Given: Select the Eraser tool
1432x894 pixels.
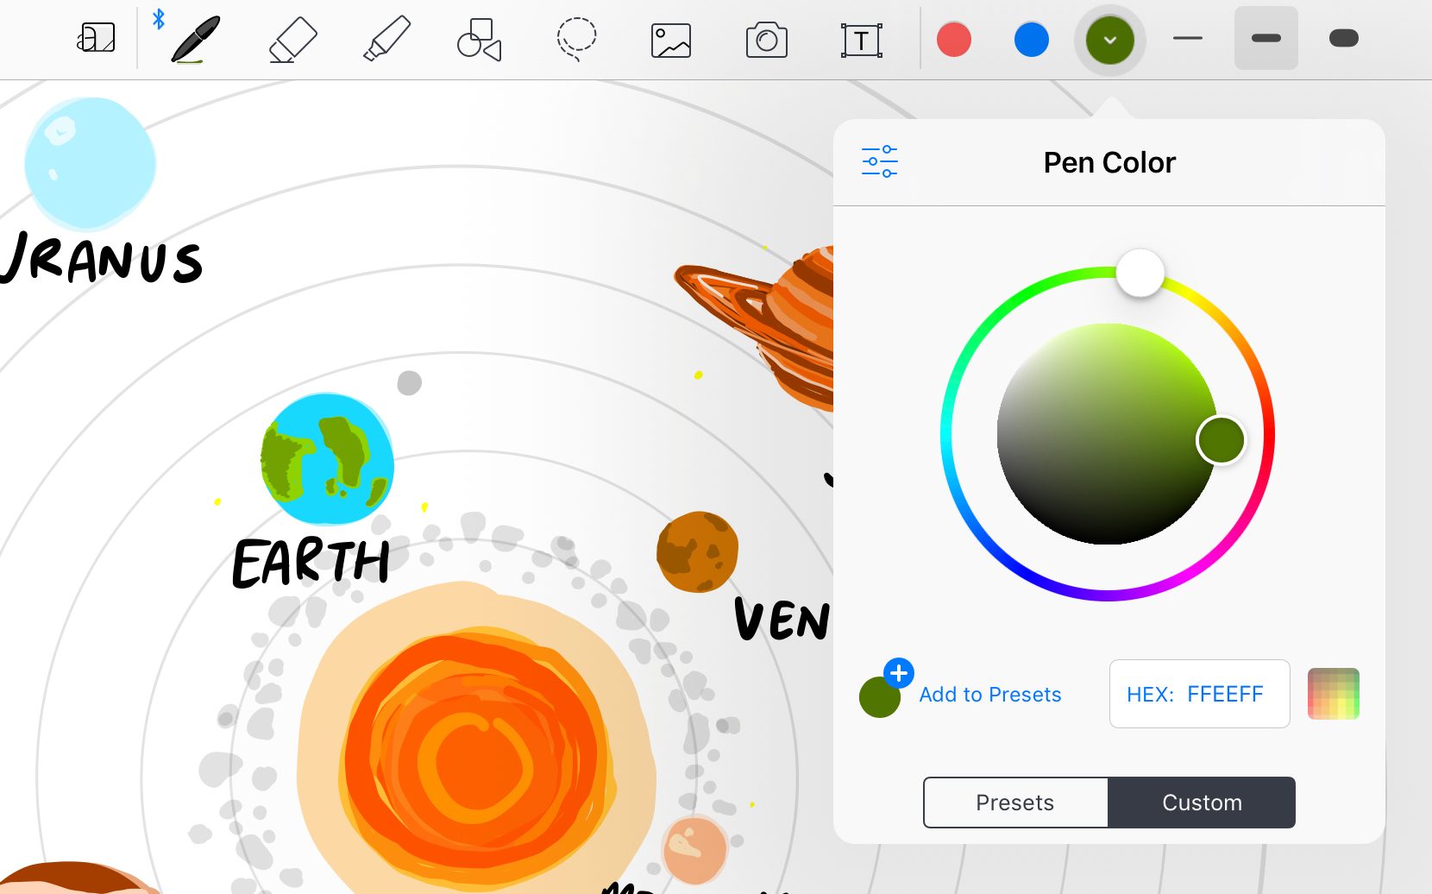Looking at the screenshot, I should 292,40.
